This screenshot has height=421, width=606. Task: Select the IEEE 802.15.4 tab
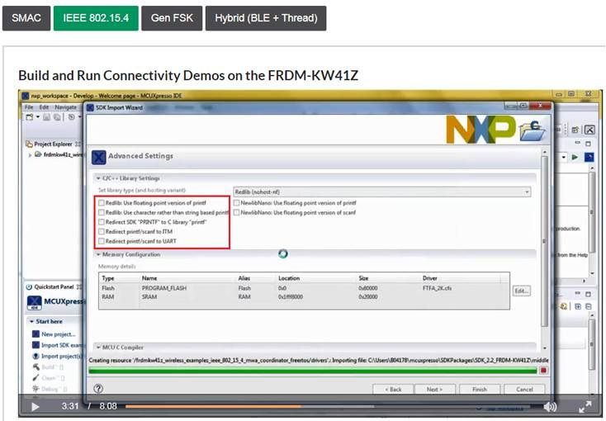coord(96,18)
